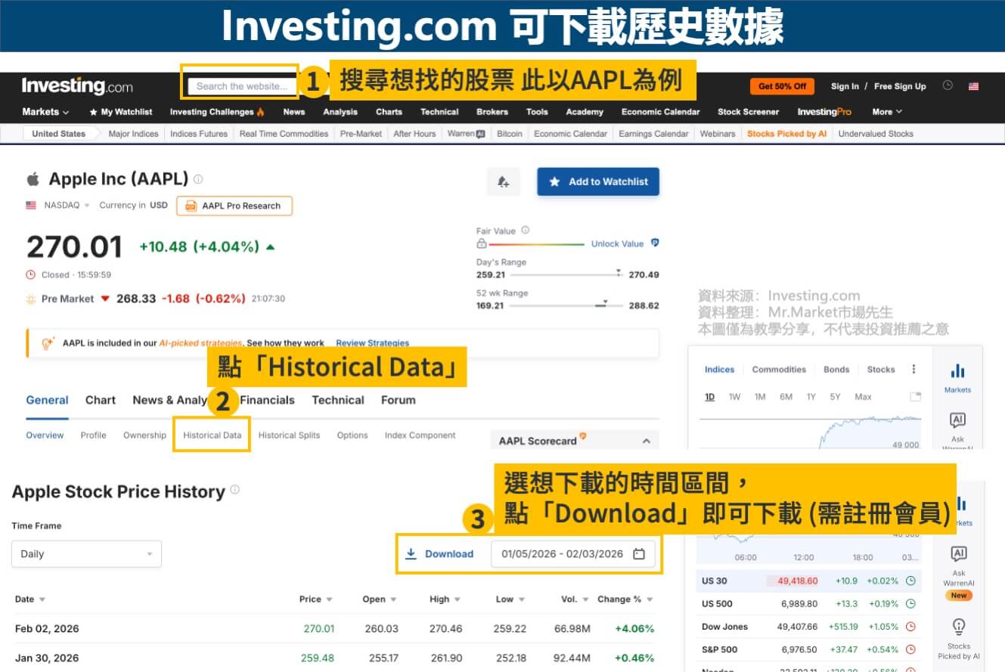Select the Commodities tab in Indices widget
Viewport: 1005px width, 672px height.
[779, 370]
